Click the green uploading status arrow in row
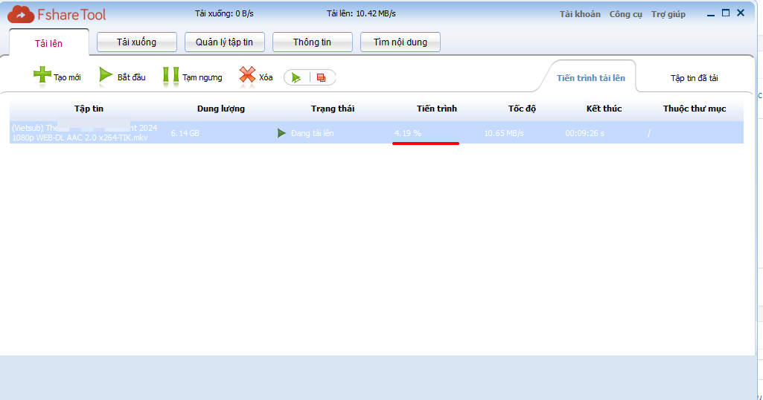Viewport: 763px width, 400px height. tap(281, 133)
